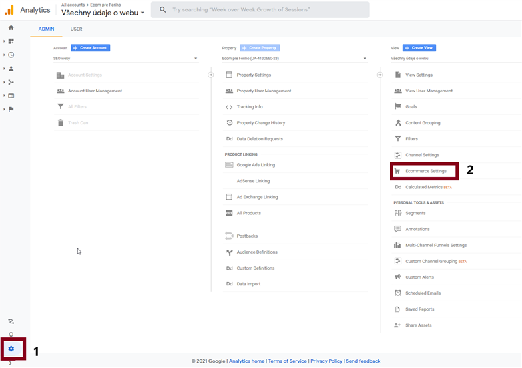Open Conversions flag icon in sidebar
The height and width of the screenshot is (368, 522).
(x=11, y=109)
